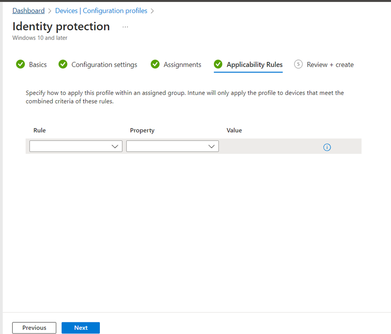Click the Next button

[81, 327]
